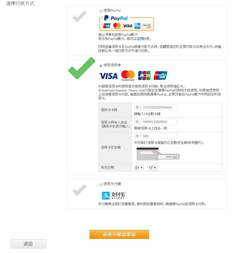Select the 使用PayPal radio button
240x253 pixels.
tap(101, 11)
